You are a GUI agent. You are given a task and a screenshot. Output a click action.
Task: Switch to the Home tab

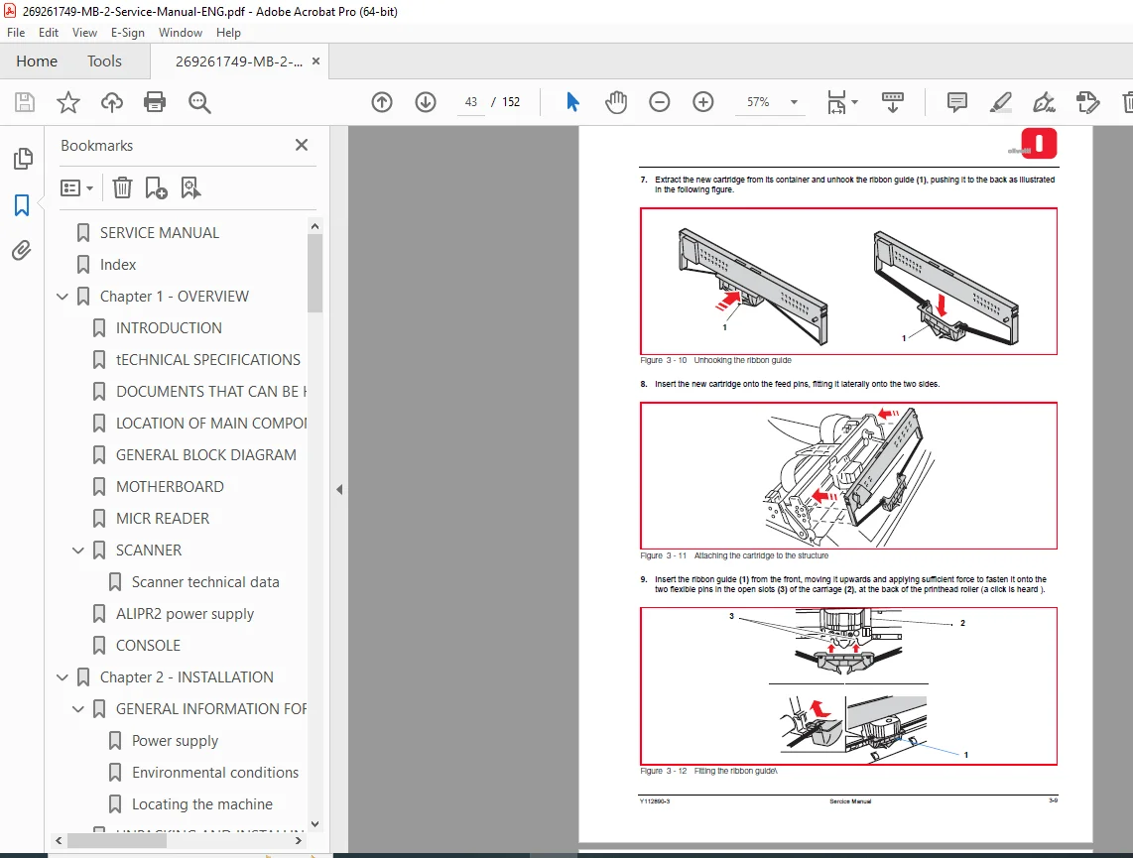(37, 61)
